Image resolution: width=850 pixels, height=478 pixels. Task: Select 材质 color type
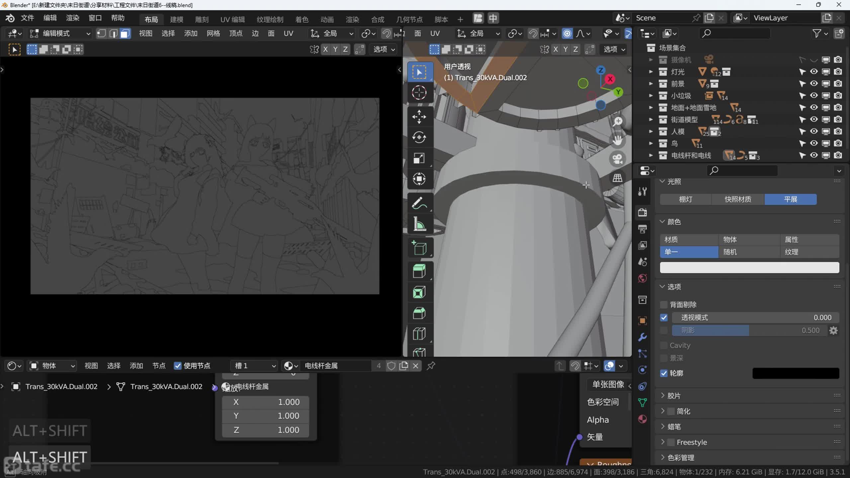(689, 240)
